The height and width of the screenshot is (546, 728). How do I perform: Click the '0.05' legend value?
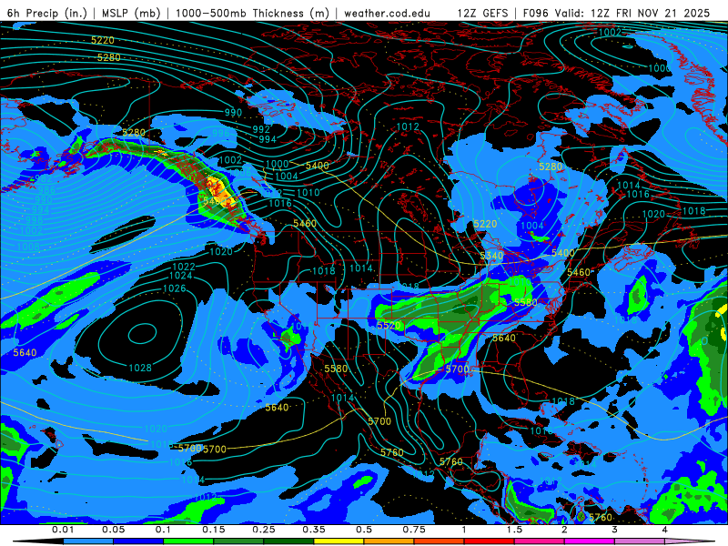113,530
